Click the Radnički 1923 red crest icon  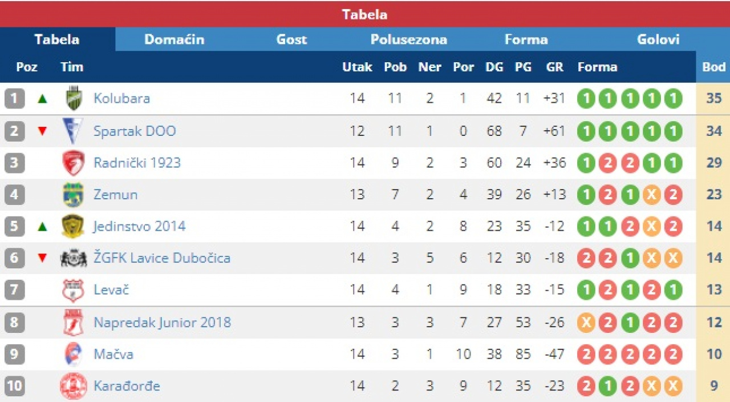point(73,163)
